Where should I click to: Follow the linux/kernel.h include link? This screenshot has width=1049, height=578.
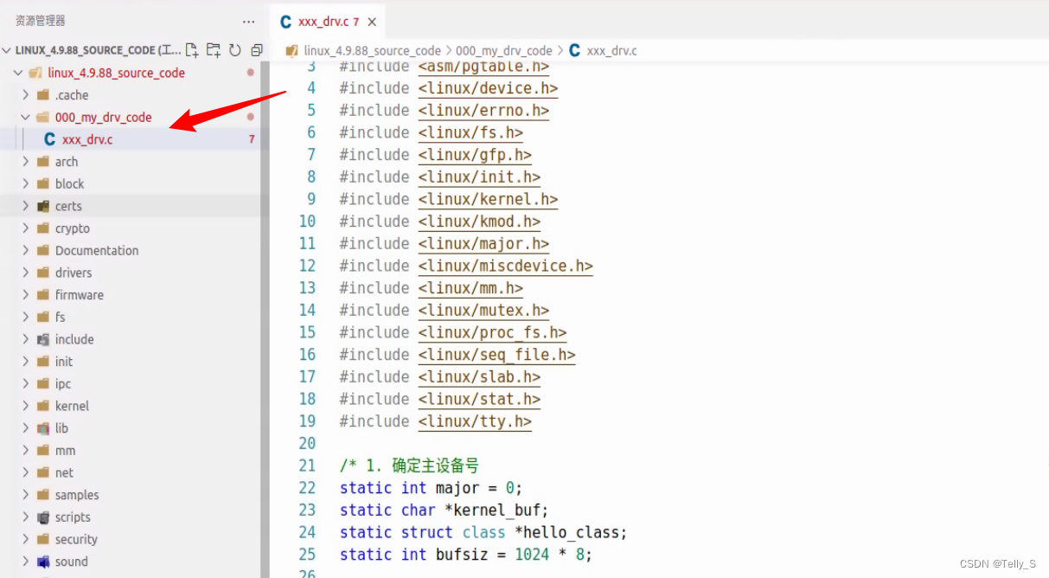tap(486, 199)
